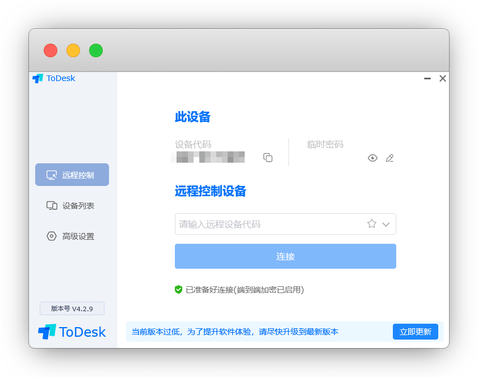Minimize ToDesk with the dash icon
478x377 pixels.
(427, 79)
